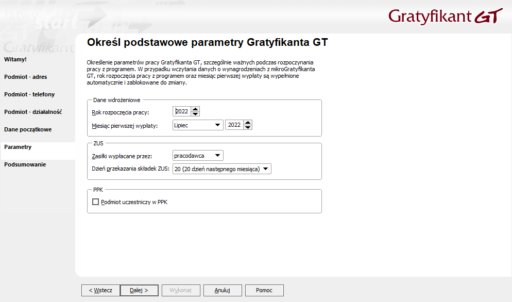Jump to the Podsumowanie step
512x302 pixels.
click(x=25, y=164)
